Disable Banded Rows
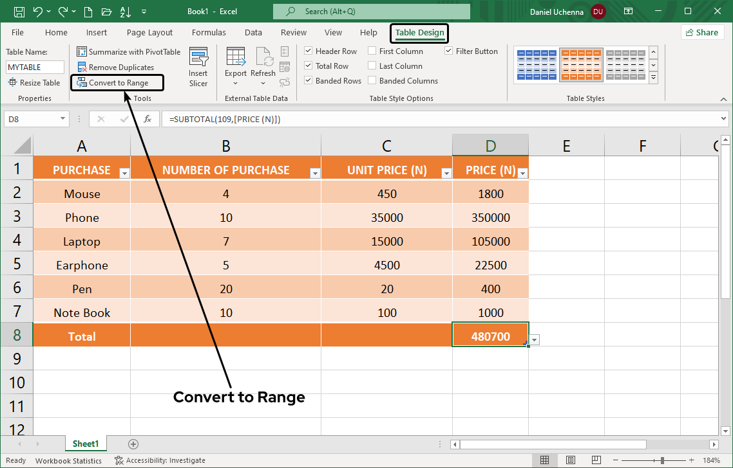This screenshot has width=733, height=468. pos(308,80)
